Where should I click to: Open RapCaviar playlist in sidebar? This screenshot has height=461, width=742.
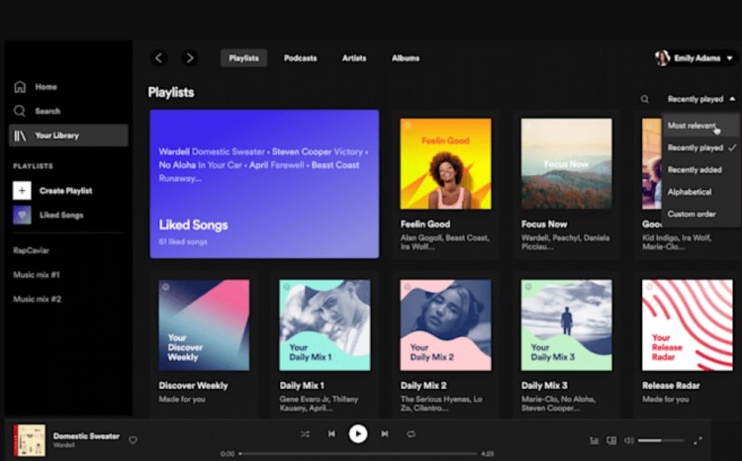[32, 250]
